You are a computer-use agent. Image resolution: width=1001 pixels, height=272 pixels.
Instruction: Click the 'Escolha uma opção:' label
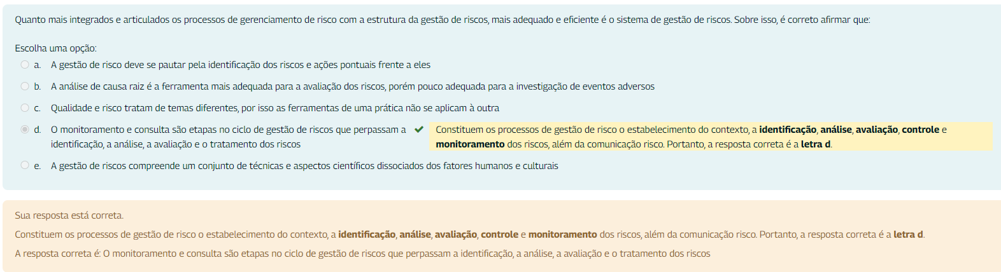point(56,48)
